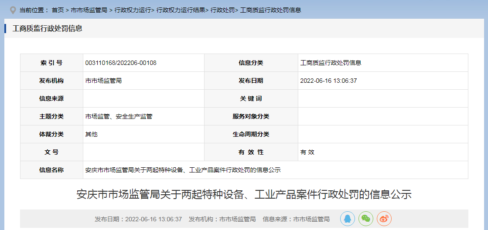
Task: Select 市场监管、安全生产监管 value
Action: pyautogui.click(x=119, y=117)
